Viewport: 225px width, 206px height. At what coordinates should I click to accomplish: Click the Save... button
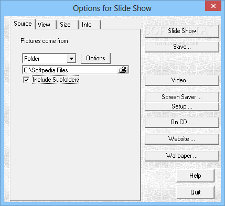[182, 47]
